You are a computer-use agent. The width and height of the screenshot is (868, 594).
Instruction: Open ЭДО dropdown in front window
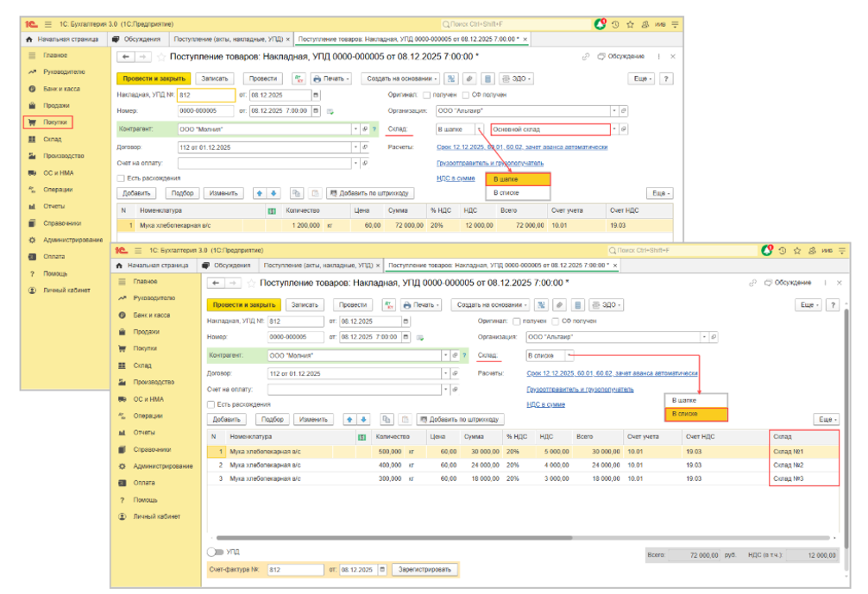tap(607, 304)
